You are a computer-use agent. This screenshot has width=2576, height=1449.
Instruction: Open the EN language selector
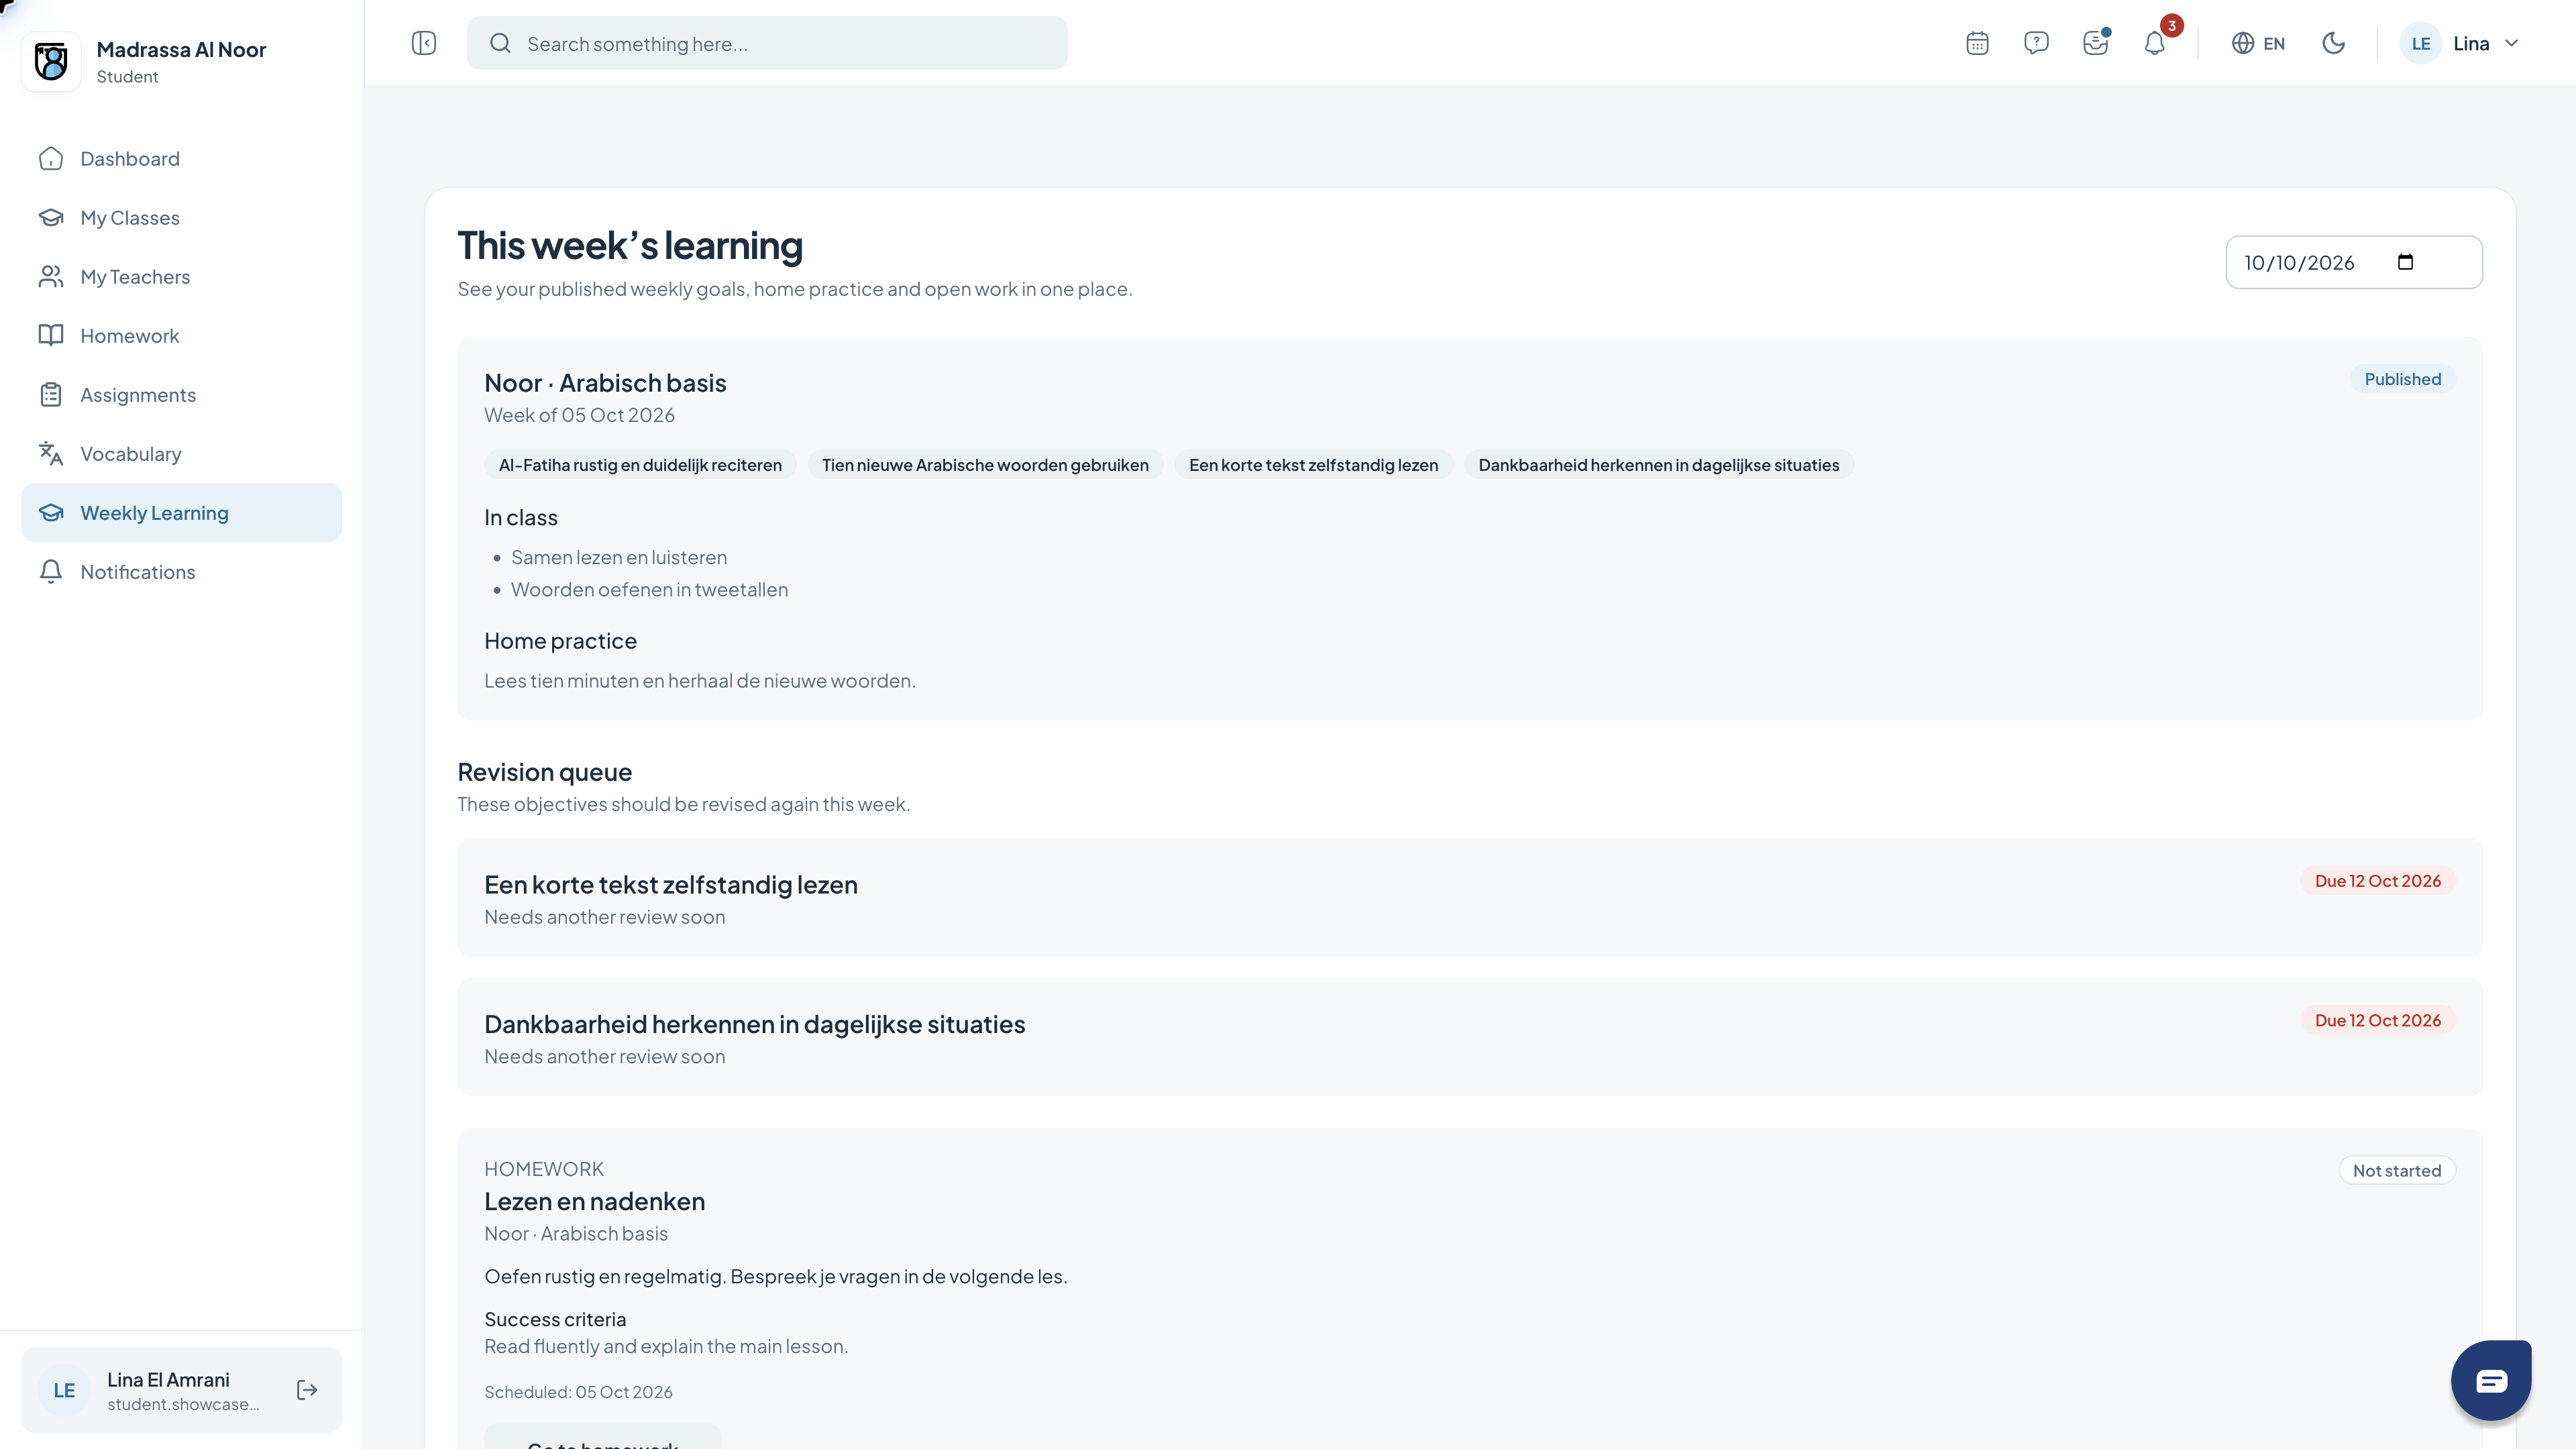[x=2258, y=43]
